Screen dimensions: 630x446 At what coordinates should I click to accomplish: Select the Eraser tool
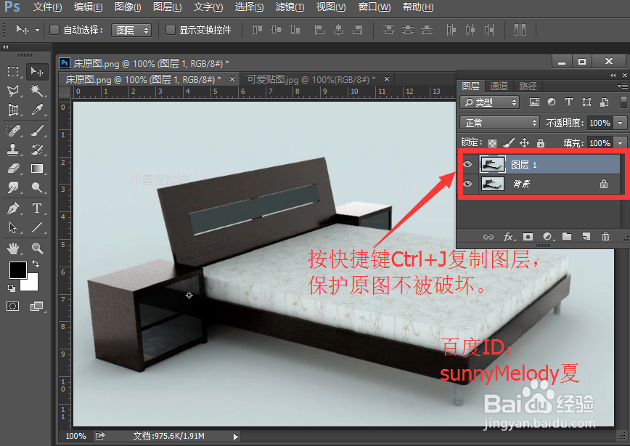[x=13, y=168]
